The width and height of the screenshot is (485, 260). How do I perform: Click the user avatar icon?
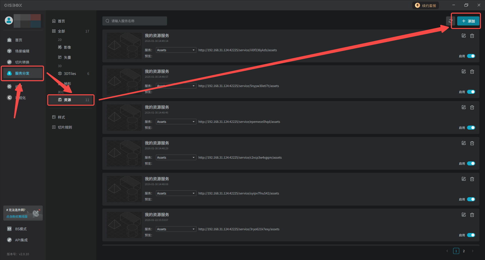9,20
